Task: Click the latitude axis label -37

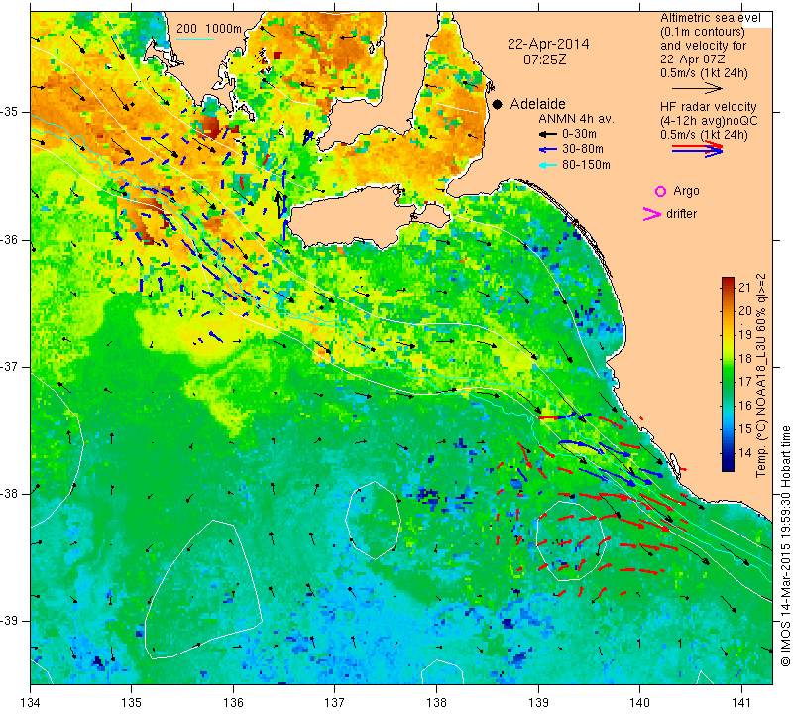Action: (10, 366)
